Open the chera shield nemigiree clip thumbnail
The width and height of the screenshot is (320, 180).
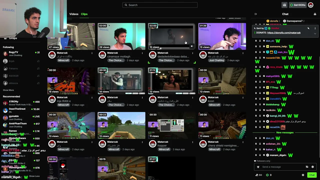click(222, 125)
